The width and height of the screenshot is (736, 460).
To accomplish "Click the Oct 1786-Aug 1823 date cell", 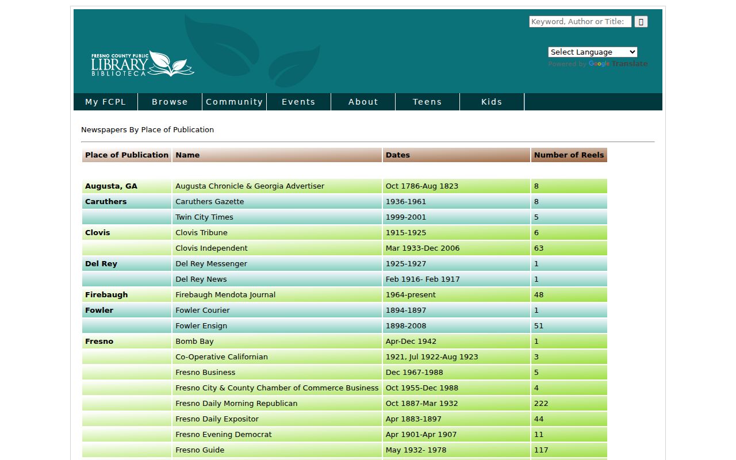I will pos(457,186).
